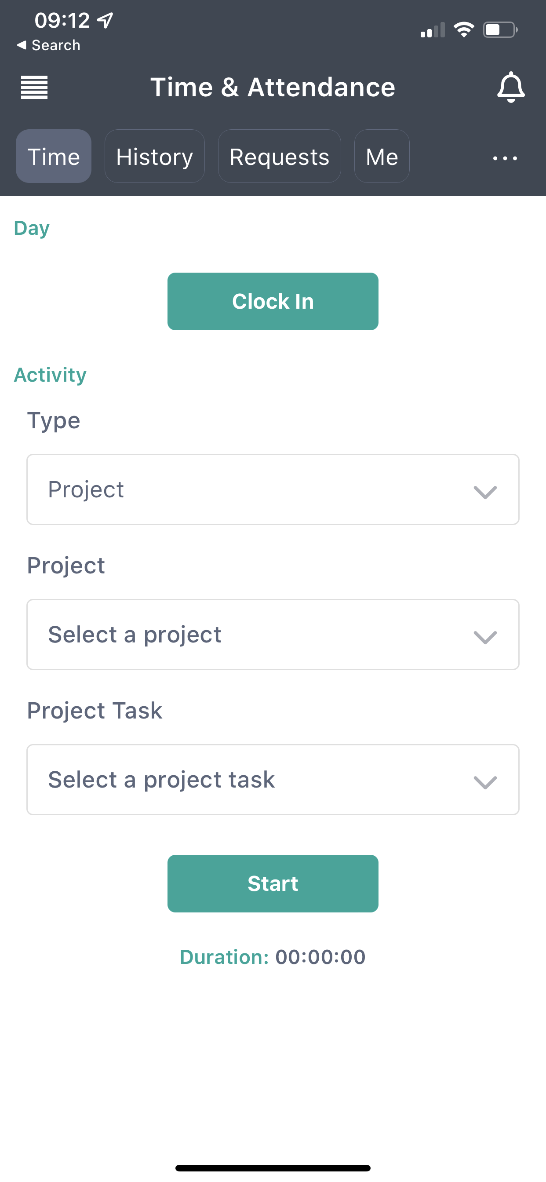The height and width of the screenshot is (1182, 546).
Task: Open the hamburger menu icon
Action: click(x=34, y=87)
